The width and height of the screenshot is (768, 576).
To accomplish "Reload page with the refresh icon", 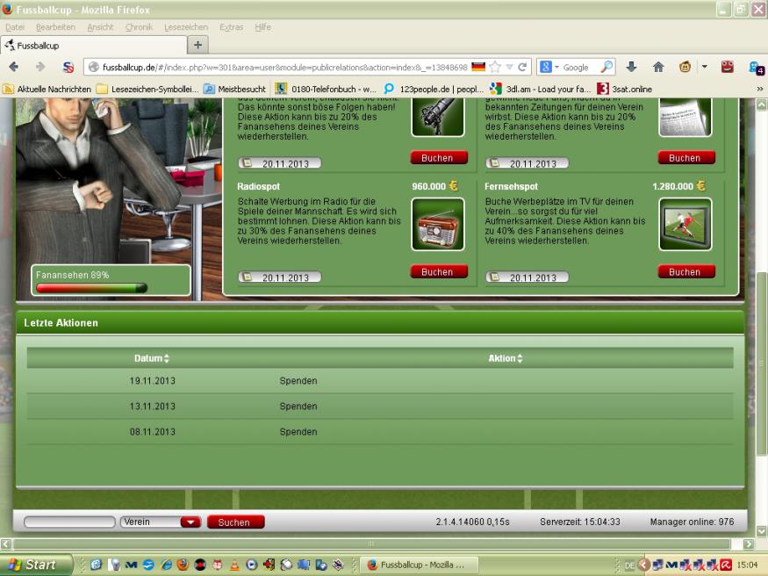I will [x=523, y=67].
